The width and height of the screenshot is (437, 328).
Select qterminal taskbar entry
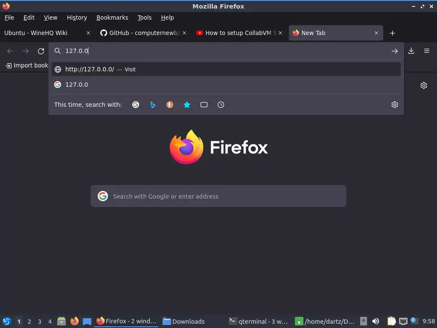pos(259,321)
